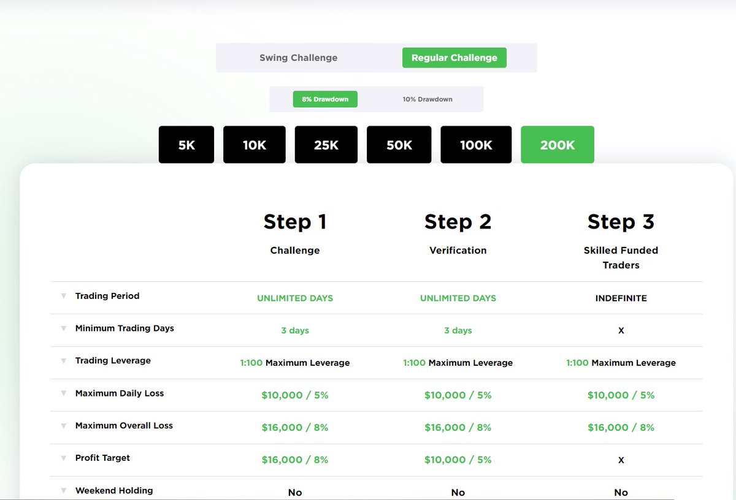Expand the Trading Leverage row arrow
The image size is (736, 500).
(63, 361)
